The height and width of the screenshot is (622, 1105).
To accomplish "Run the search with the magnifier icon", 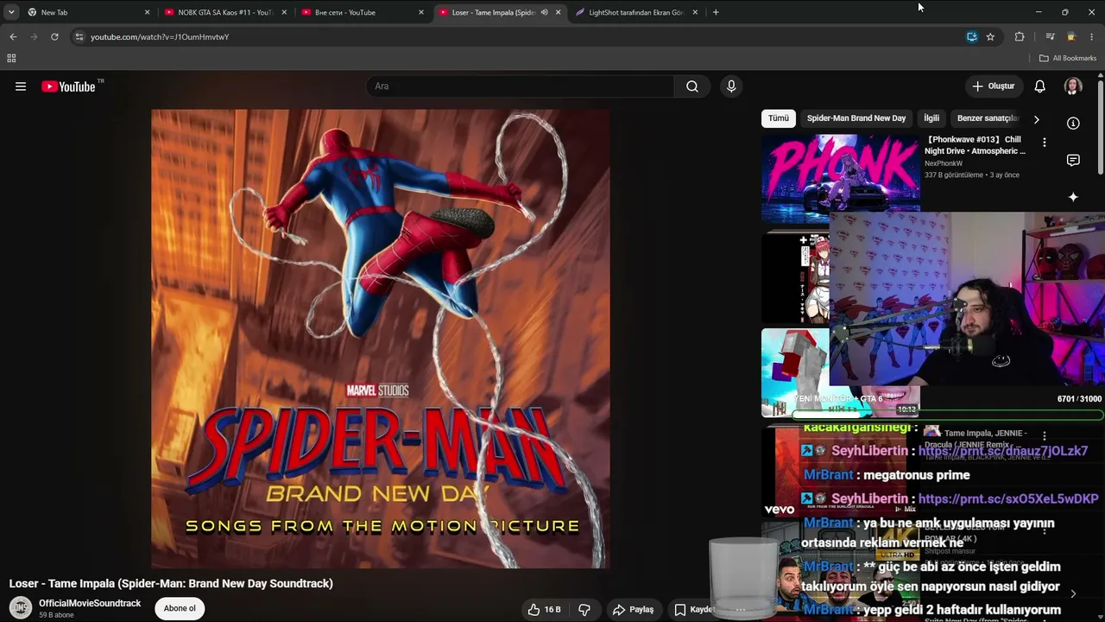I will pos(692,86).
